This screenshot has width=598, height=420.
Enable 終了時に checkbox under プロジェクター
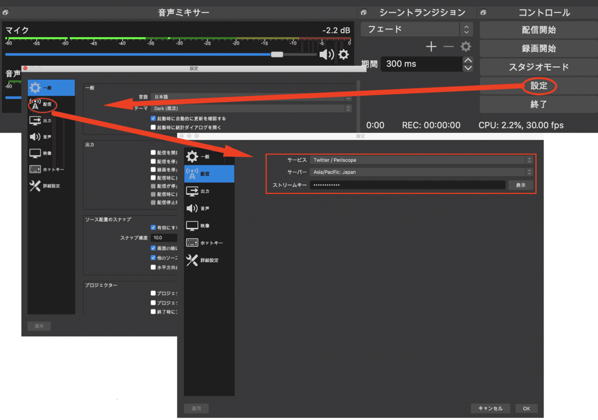tap(153, 311)
